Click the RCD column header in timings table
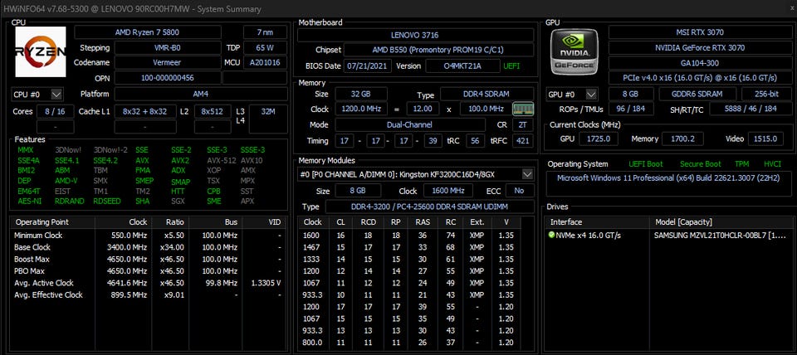797x355 pixels. click(369, 222)
